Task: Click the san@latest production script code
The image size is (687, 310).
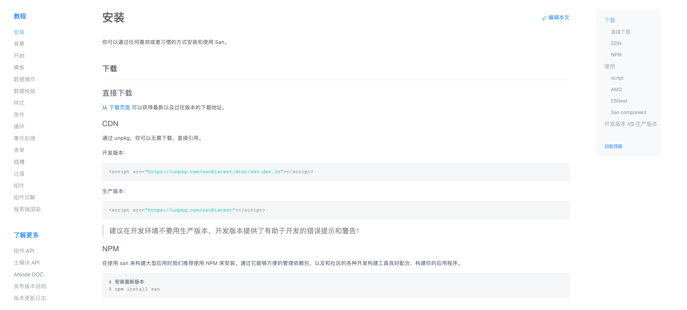Action: 187,210
